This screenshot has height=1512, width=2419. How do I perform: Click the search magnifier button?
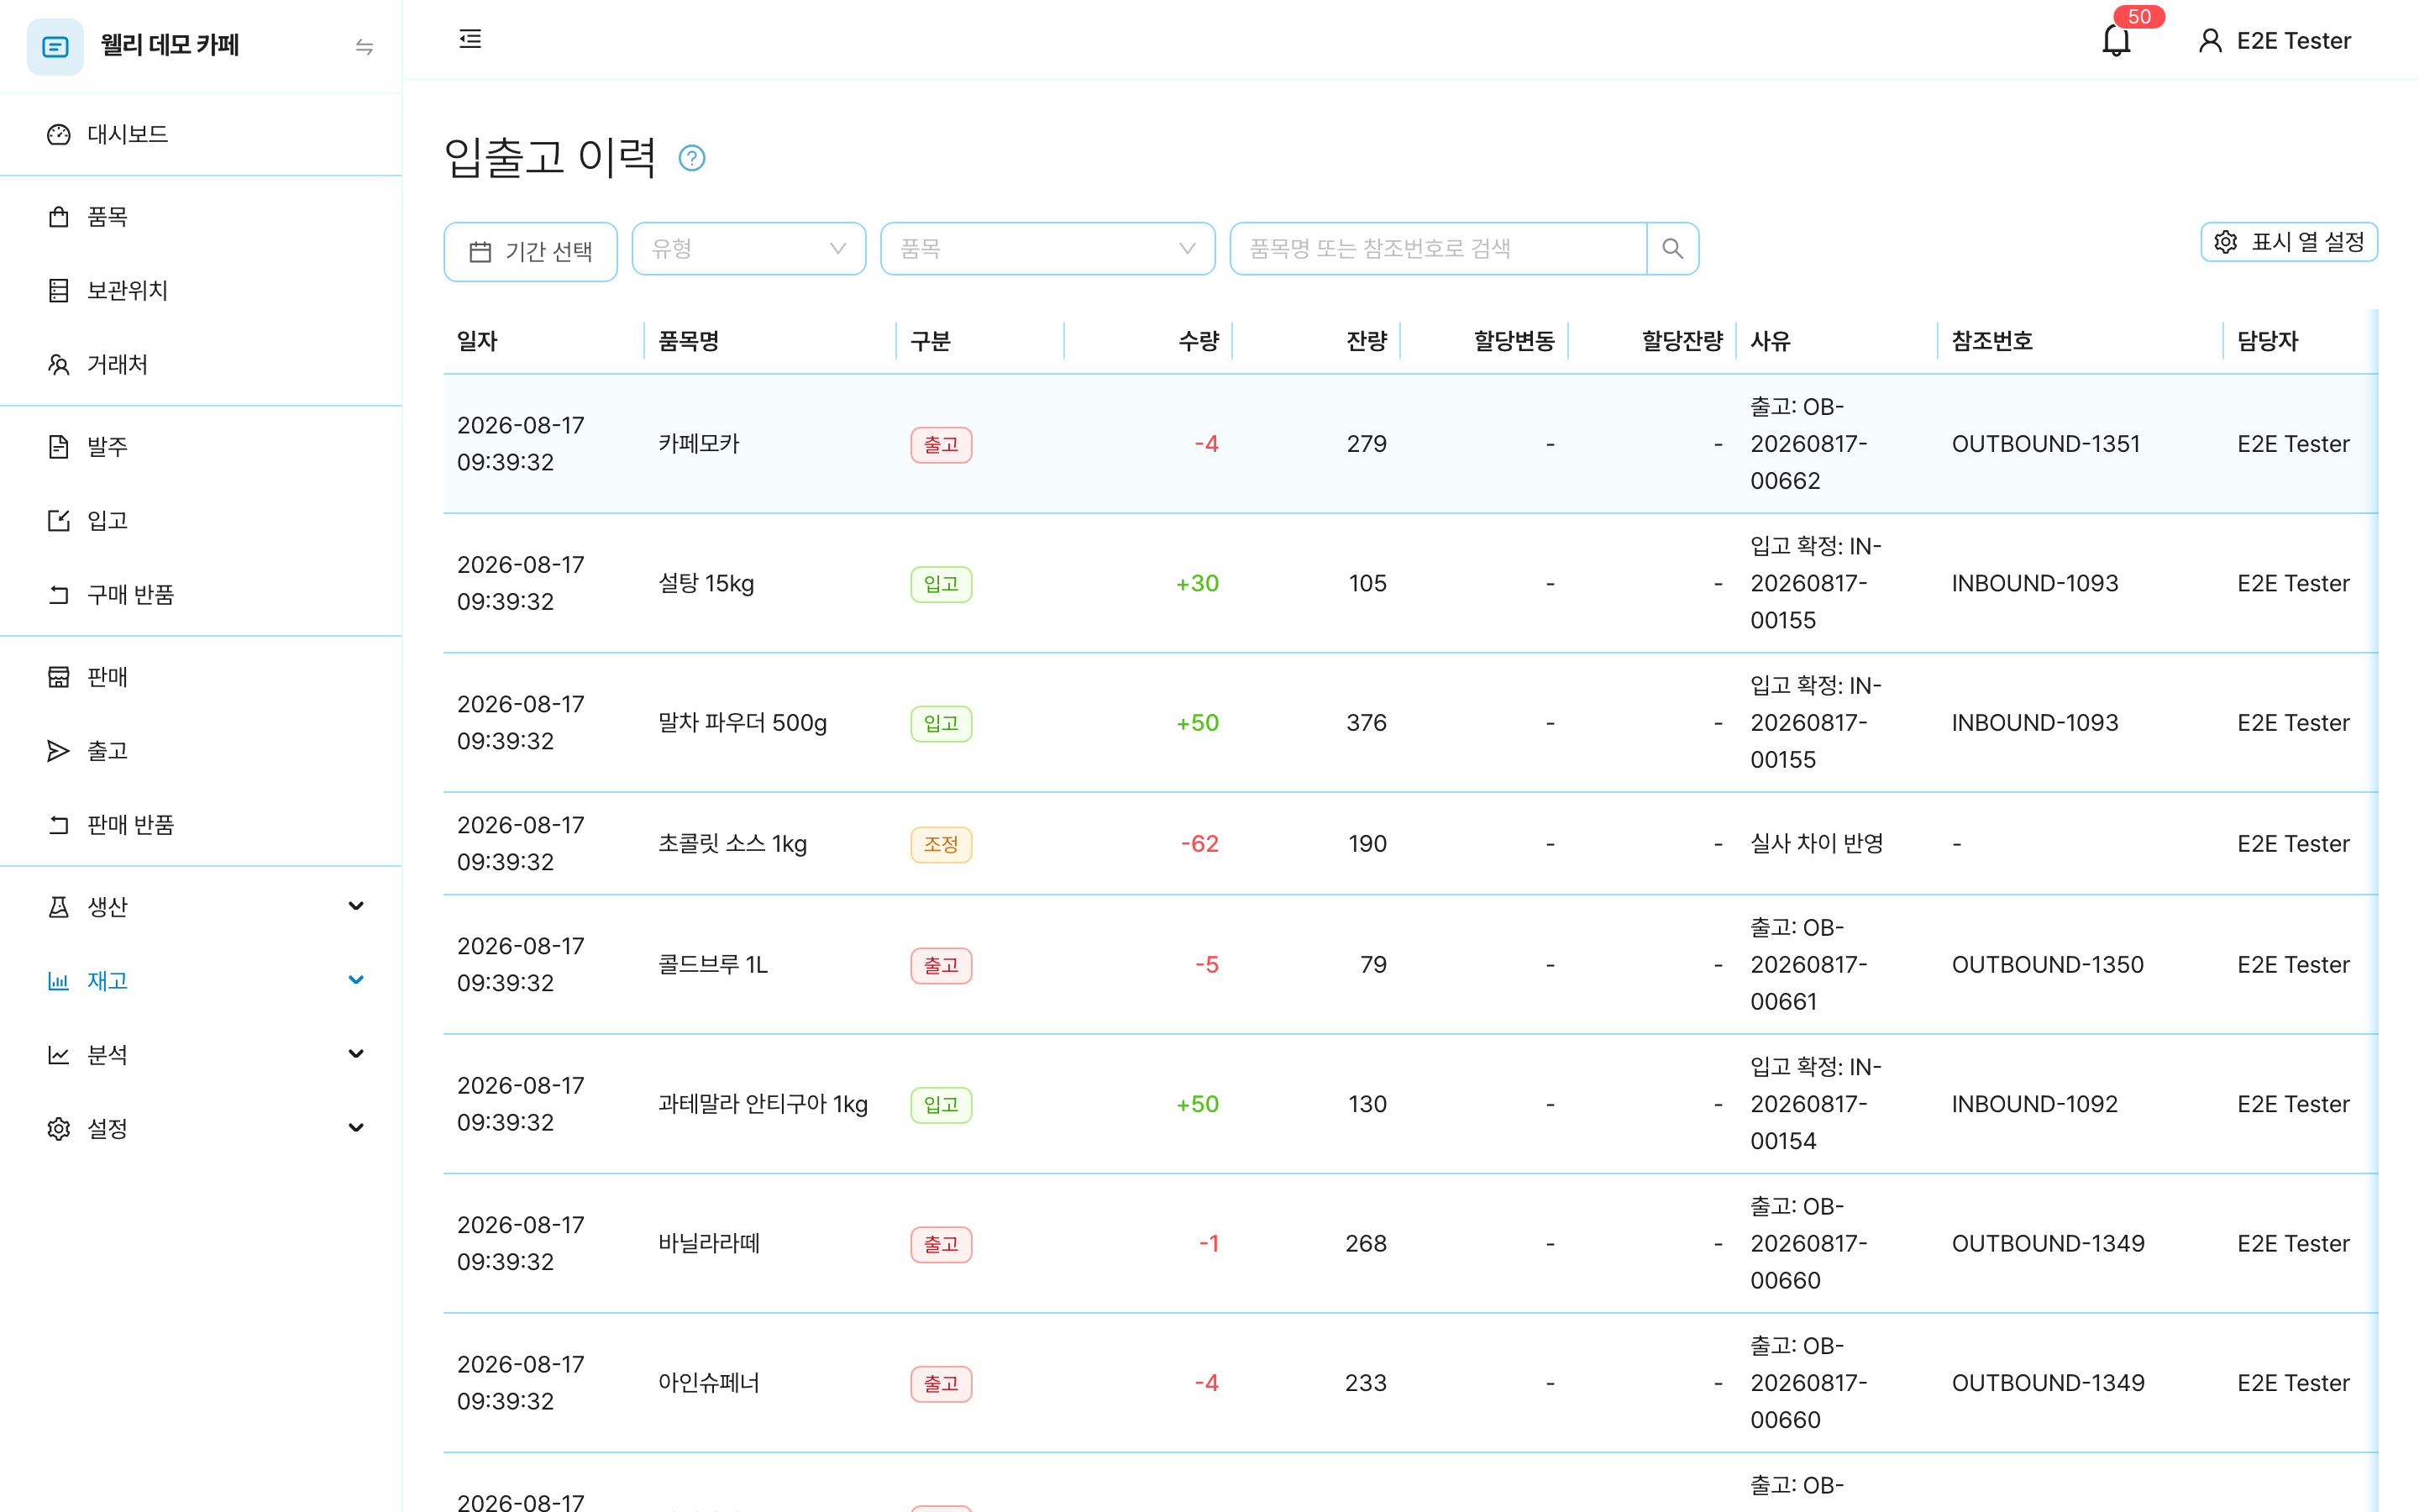pyautogui.click(x=1672, y=248)
